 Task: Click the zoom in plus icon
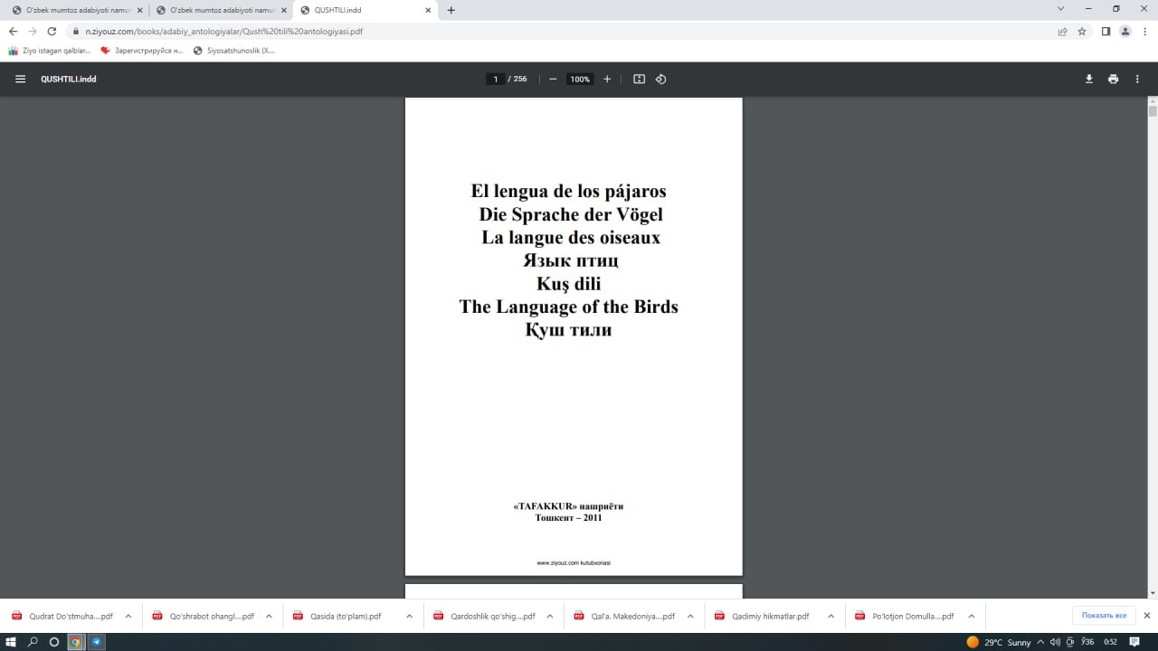607,79
